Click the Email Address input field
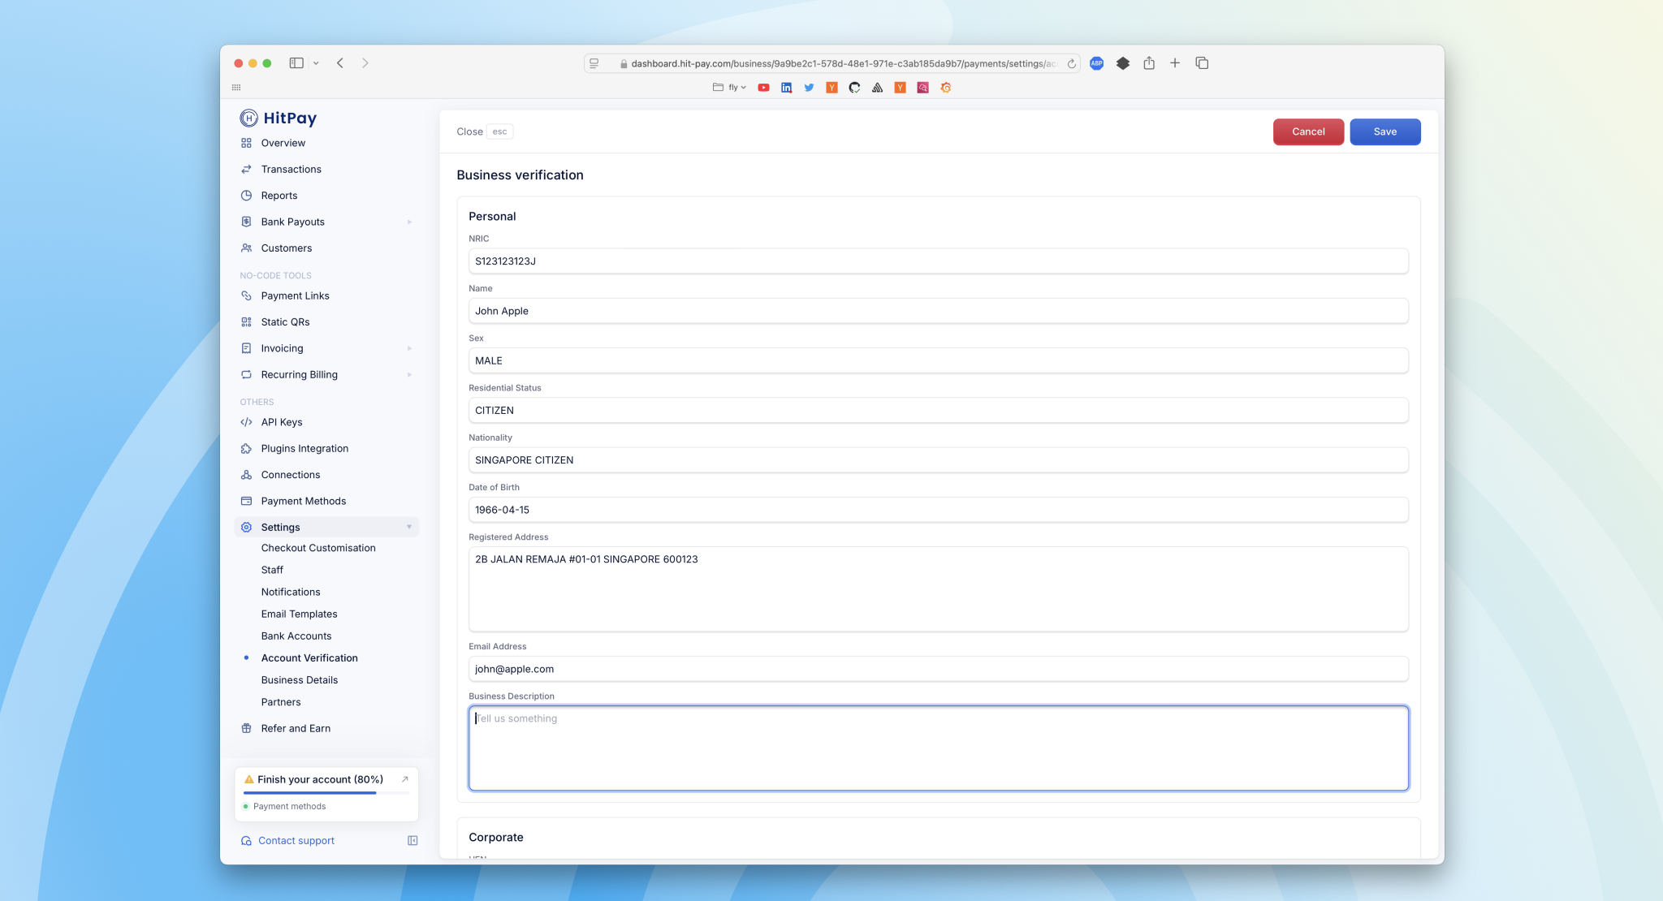 [x=938, y=669]
